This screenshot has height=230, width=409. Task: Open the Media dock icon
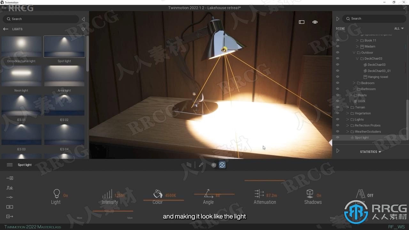[10, 207]
